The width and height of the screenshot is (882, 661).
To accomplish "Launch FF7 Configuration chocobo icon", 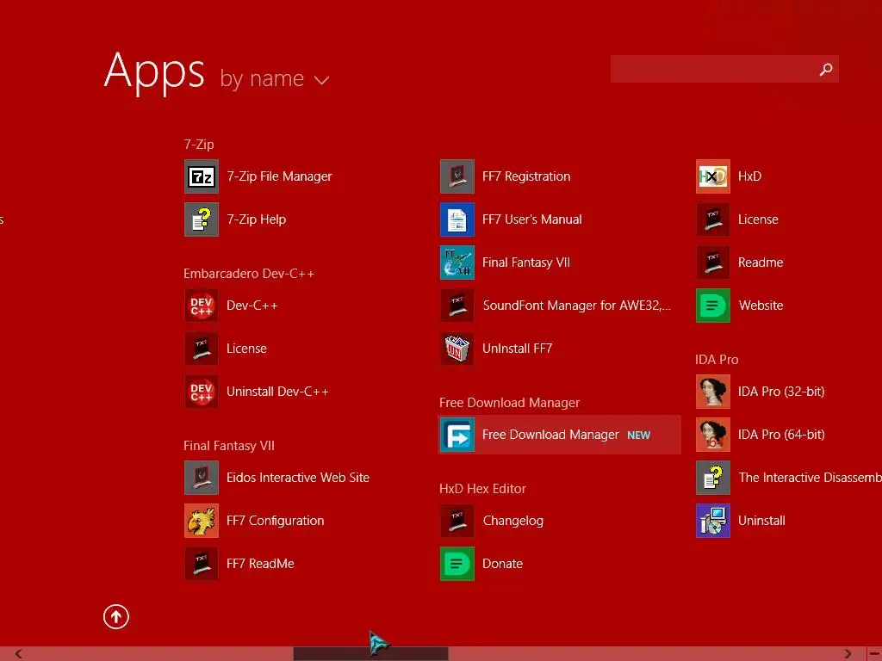I will (202, 521).
